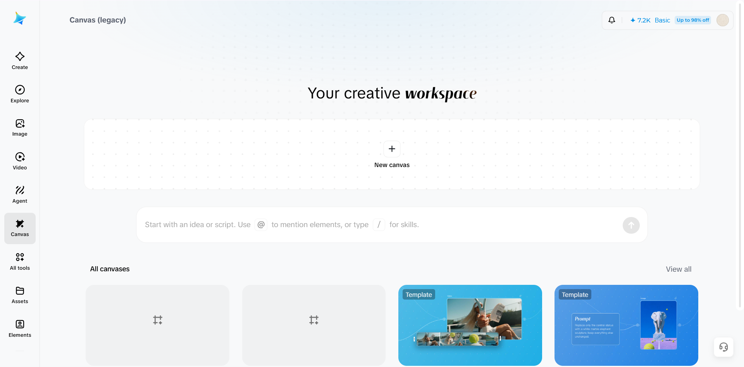Open the Elements section
The image size is (744, 367).
pyautogui.click(x=20, y=329)
